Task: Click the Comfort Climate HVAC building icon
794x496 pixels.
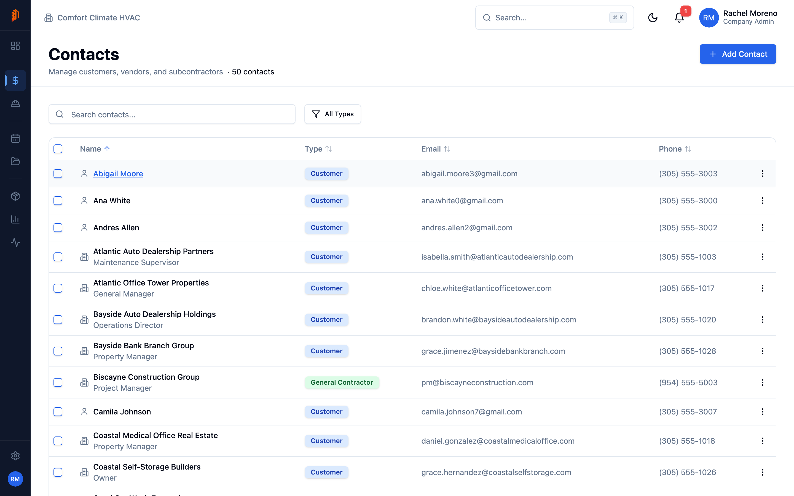Action: 49,18
